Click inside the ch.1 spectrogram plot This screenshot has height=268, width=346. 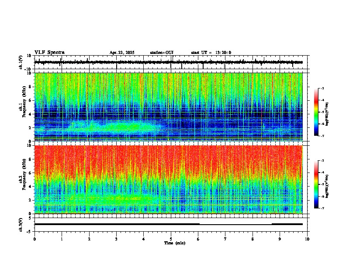tap(168, 107)
